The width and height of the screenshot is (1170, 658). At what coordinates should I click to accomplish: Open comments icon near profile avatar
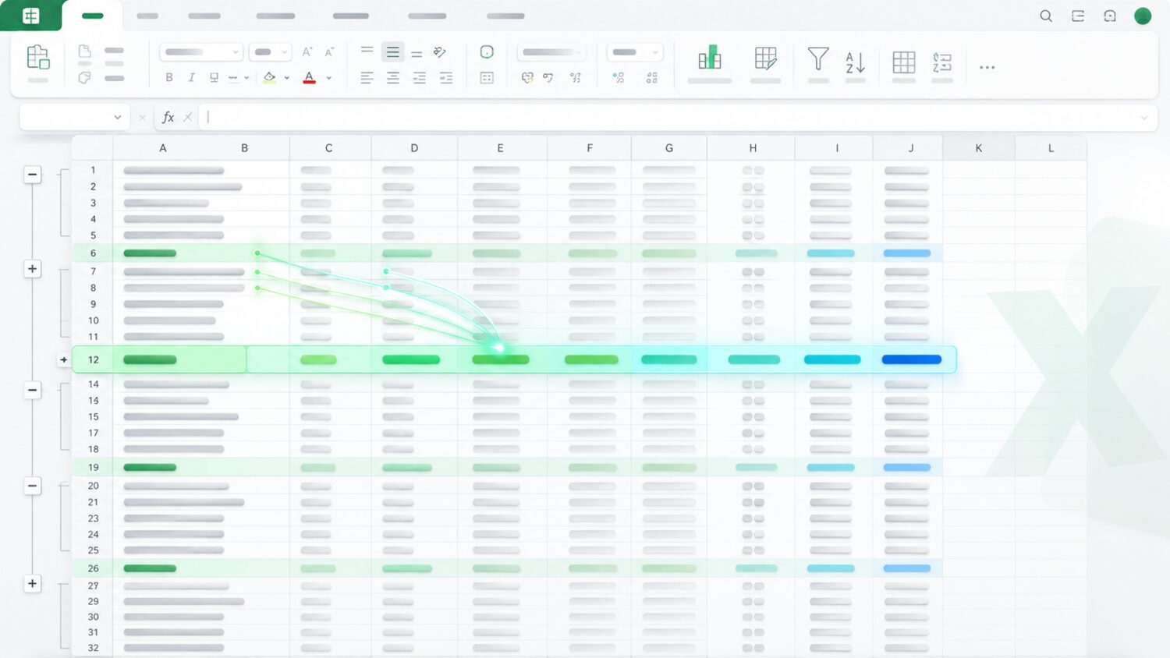click(x=1110, y=16)
